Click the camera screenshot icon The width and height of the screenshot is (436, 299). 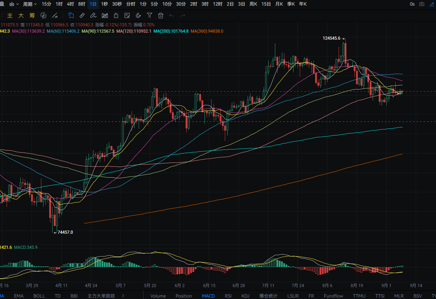pos(422,4)
